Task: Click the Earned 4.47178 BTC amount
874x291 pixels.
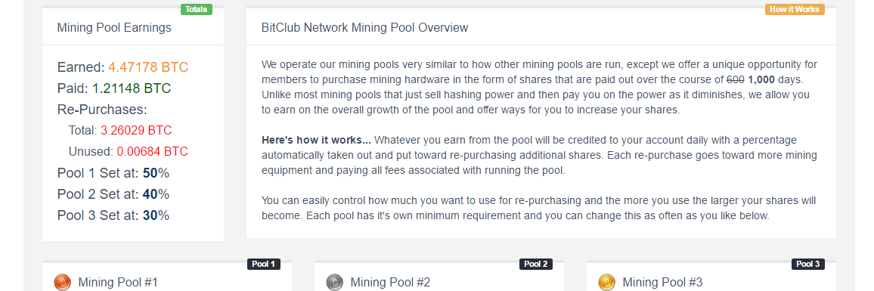Action: tap(148, 67)
